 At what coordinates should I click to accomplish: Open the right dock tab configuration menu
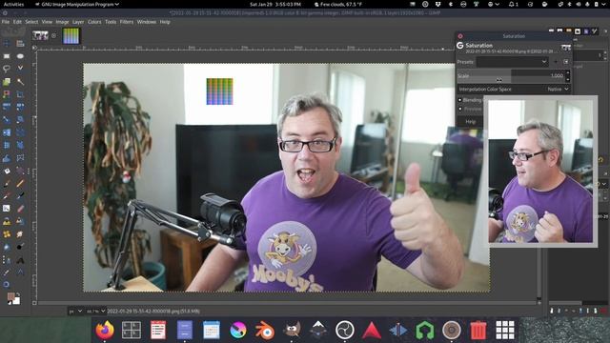pos(605,31)
